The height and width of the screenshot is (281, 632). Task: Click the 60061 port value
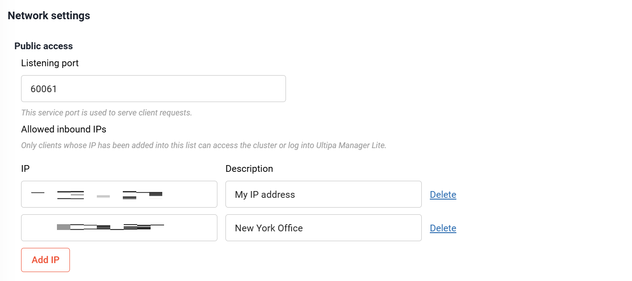[x=43, y=89]
